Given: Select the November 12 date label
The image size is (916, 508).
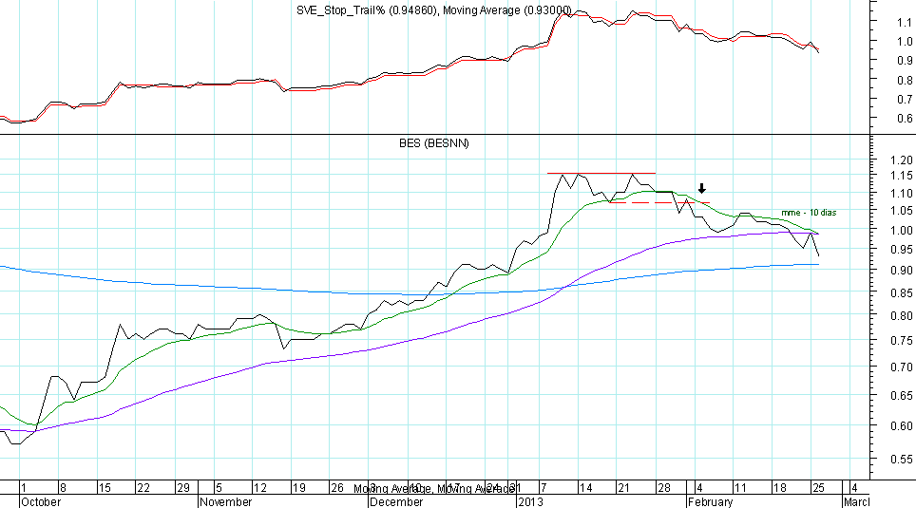Looking at the screenshot, I should (x=260, y=487).
